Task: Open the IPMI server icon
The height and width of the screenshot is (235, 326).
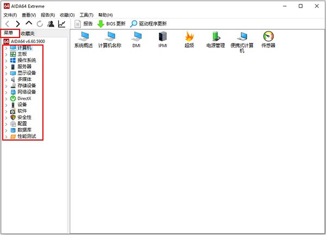Action: click(x=162, y=37)
